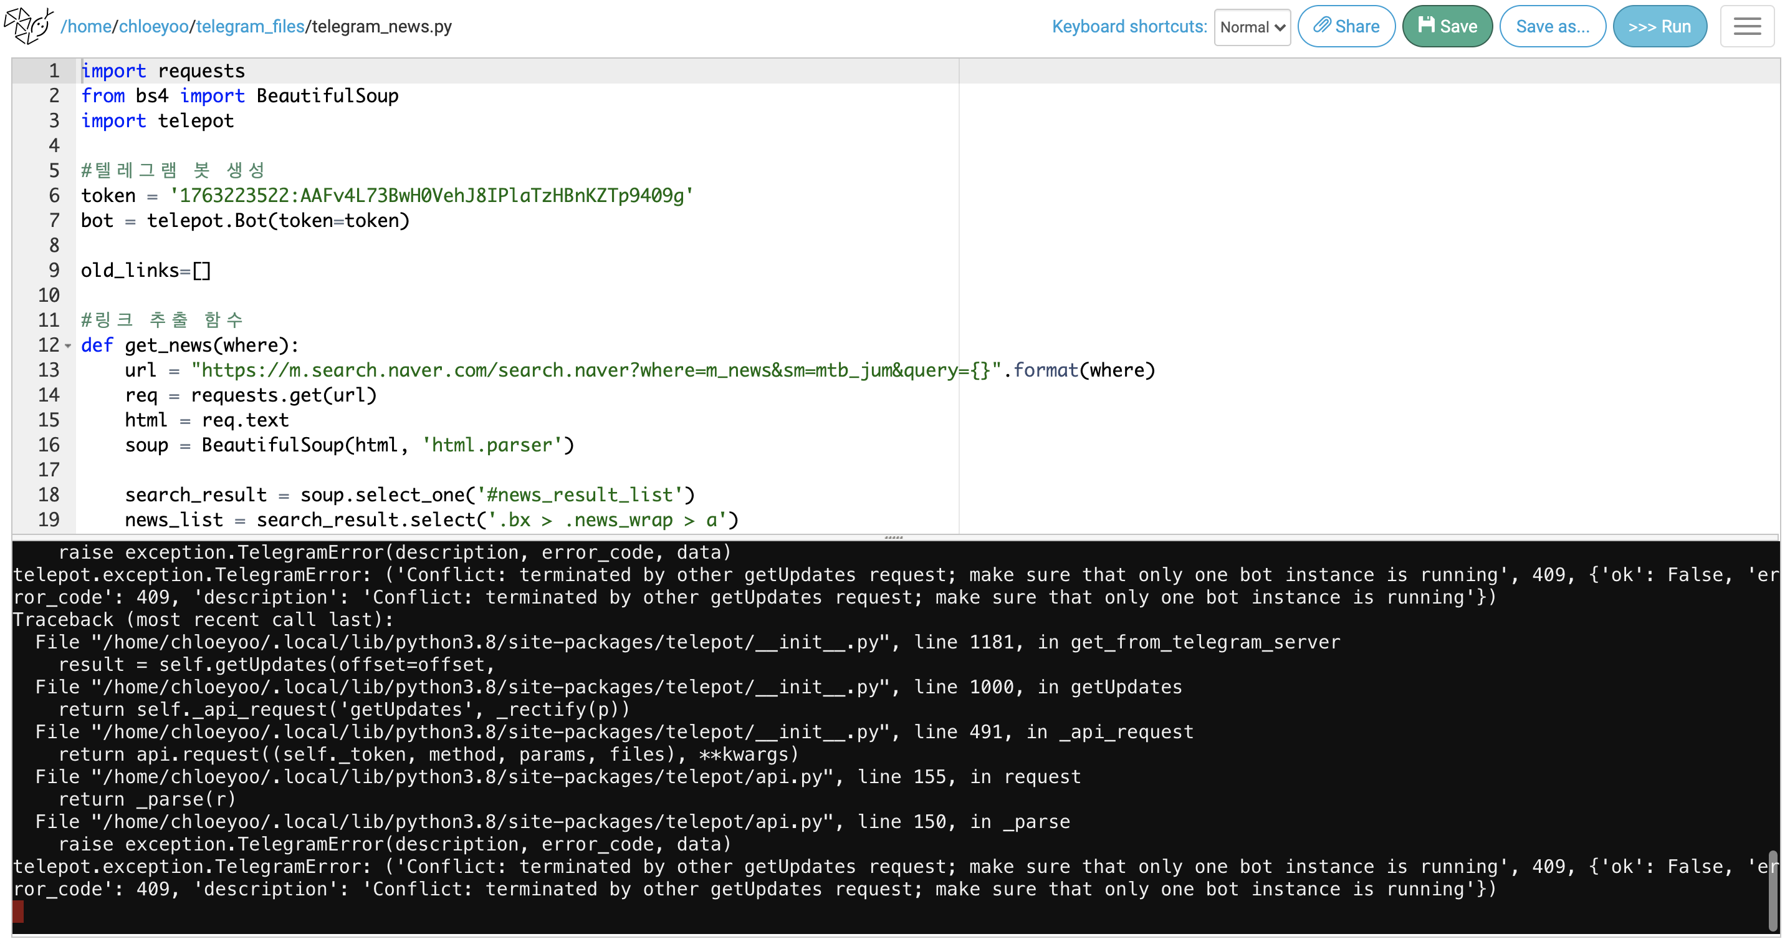Save file with the floppy disk button

click(1447, 26)
